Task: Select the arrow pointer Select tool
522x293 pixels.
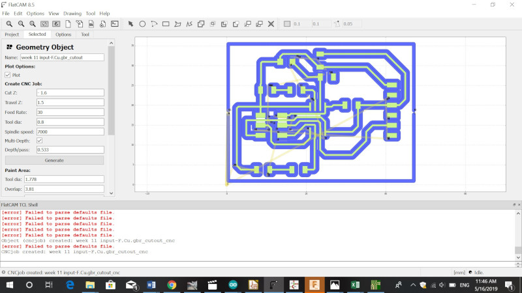Action: [x=130, y=24]
